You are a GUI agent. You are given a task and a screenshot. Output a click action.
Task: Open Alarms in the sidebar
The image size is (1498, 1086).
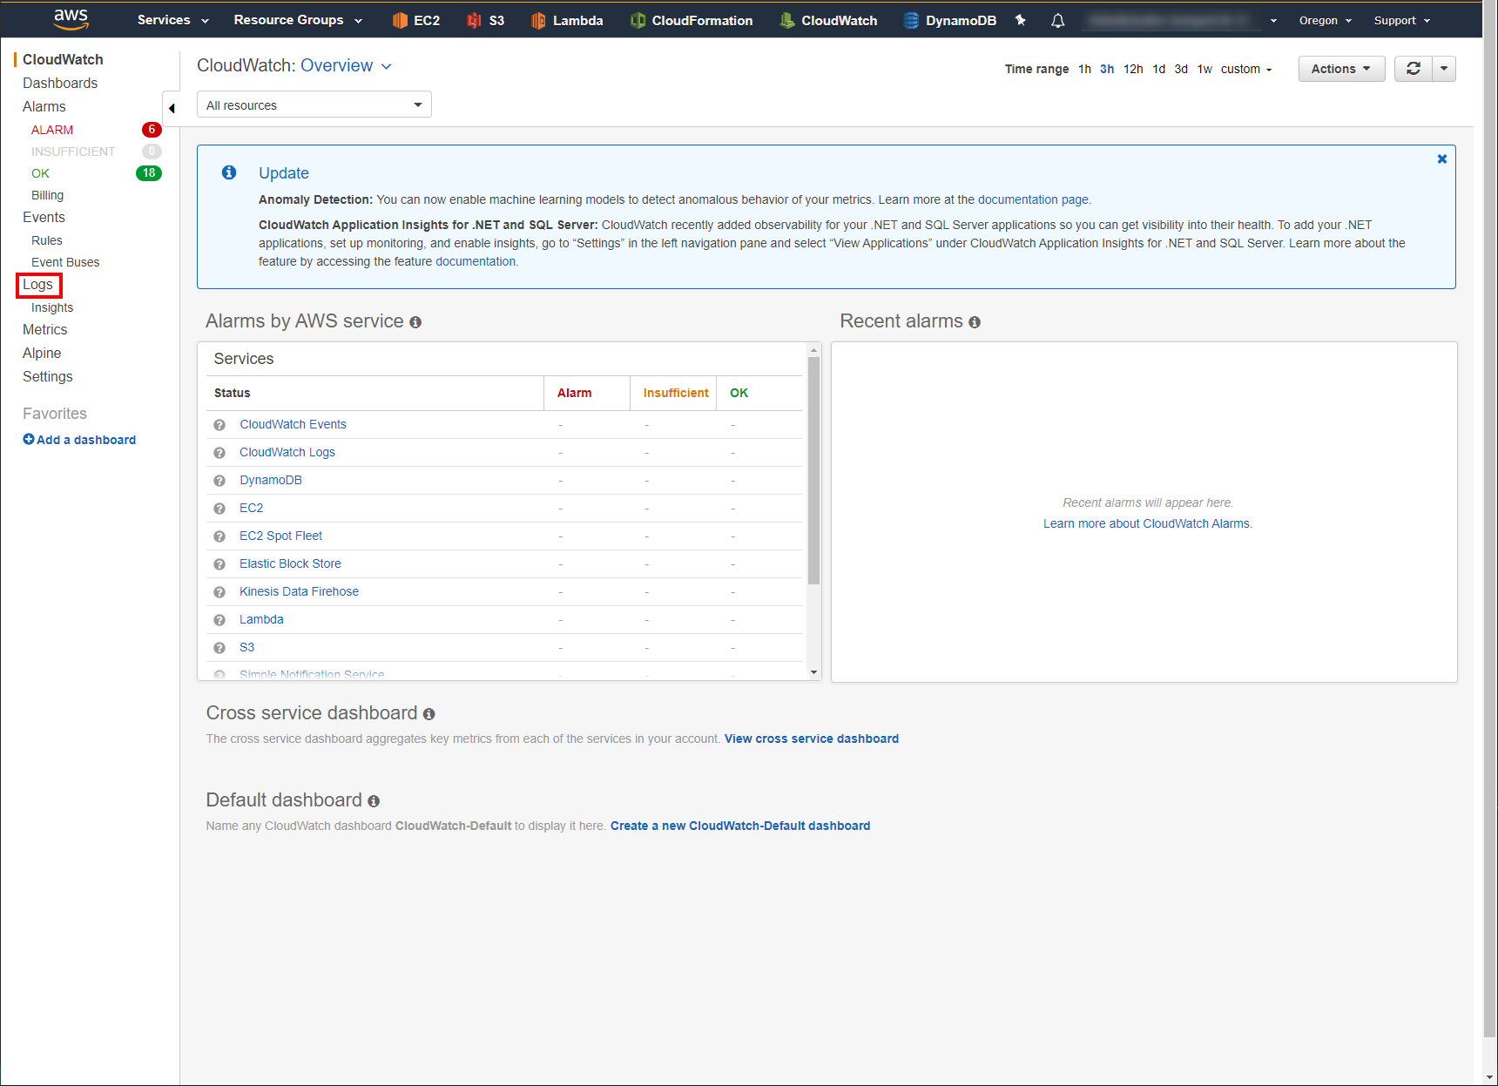[x=44, y=106]
